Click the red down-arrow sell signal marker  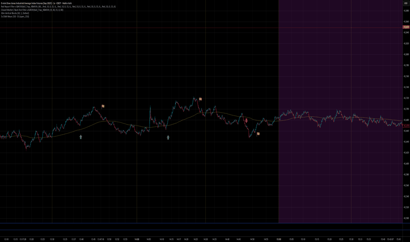(246, 121)
